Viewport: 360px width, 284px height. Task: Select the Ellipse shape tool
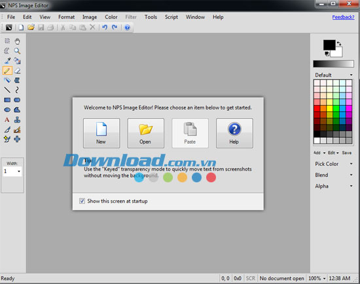pos(7,110)
